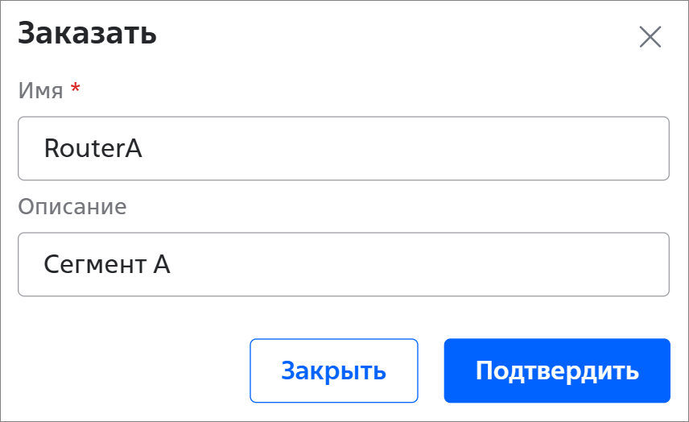Select the field containing Сегмент A
Screen dimensions: 689x422
pyautogui.click(x=344, y=265)
